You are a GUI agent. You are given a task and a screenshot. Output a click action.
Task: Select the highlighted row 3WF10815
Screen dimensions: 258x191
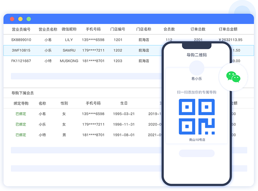point(21,50)
